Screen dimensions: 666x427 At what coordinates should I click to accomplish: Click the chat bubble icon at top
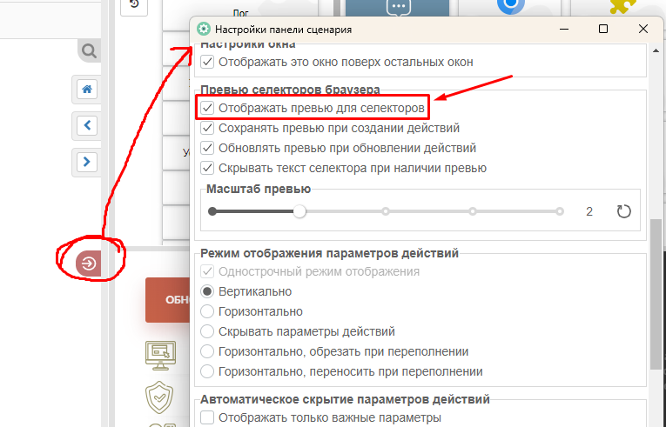point(398,8)
